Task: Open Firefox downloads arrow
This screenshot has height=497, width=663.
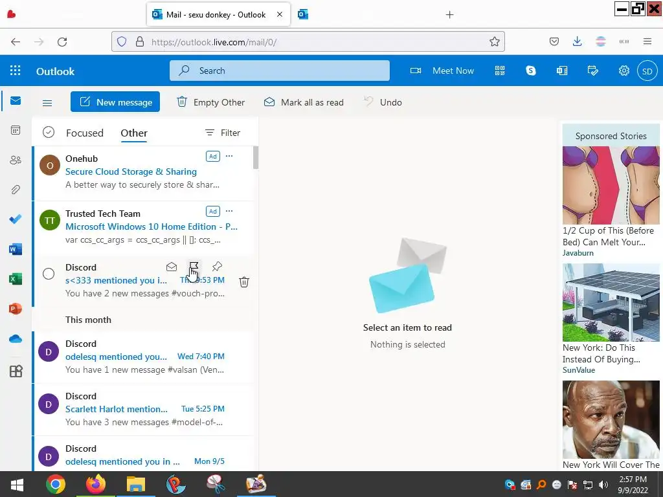Action: click(x=577, y=41)
